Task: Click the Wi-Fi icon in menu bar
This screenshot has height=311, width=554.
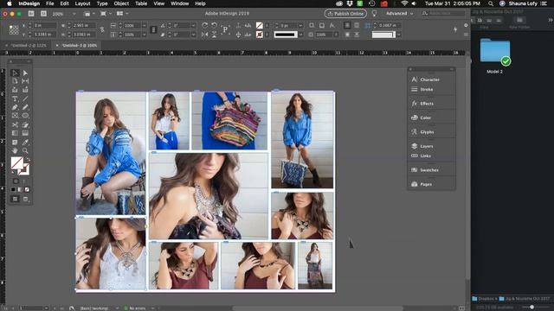Action: [404, 3]
